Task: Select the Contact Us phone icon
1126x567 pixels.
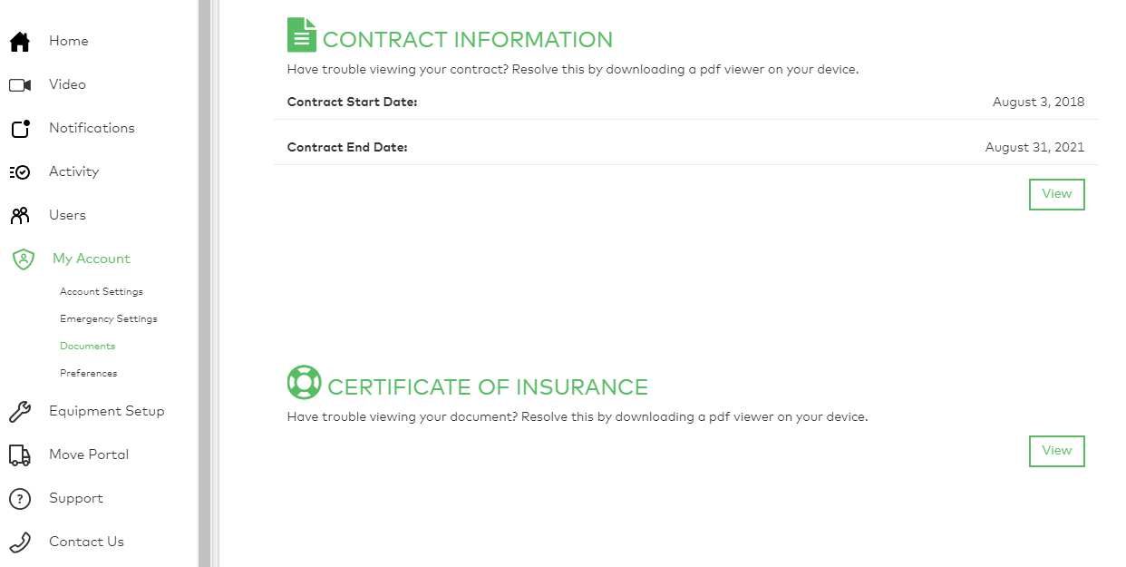Action: (x=20, y=543)
